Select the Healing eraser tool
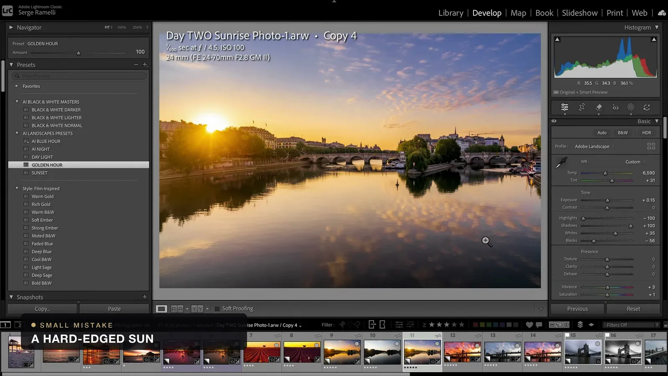 click(x=599, y=107)
